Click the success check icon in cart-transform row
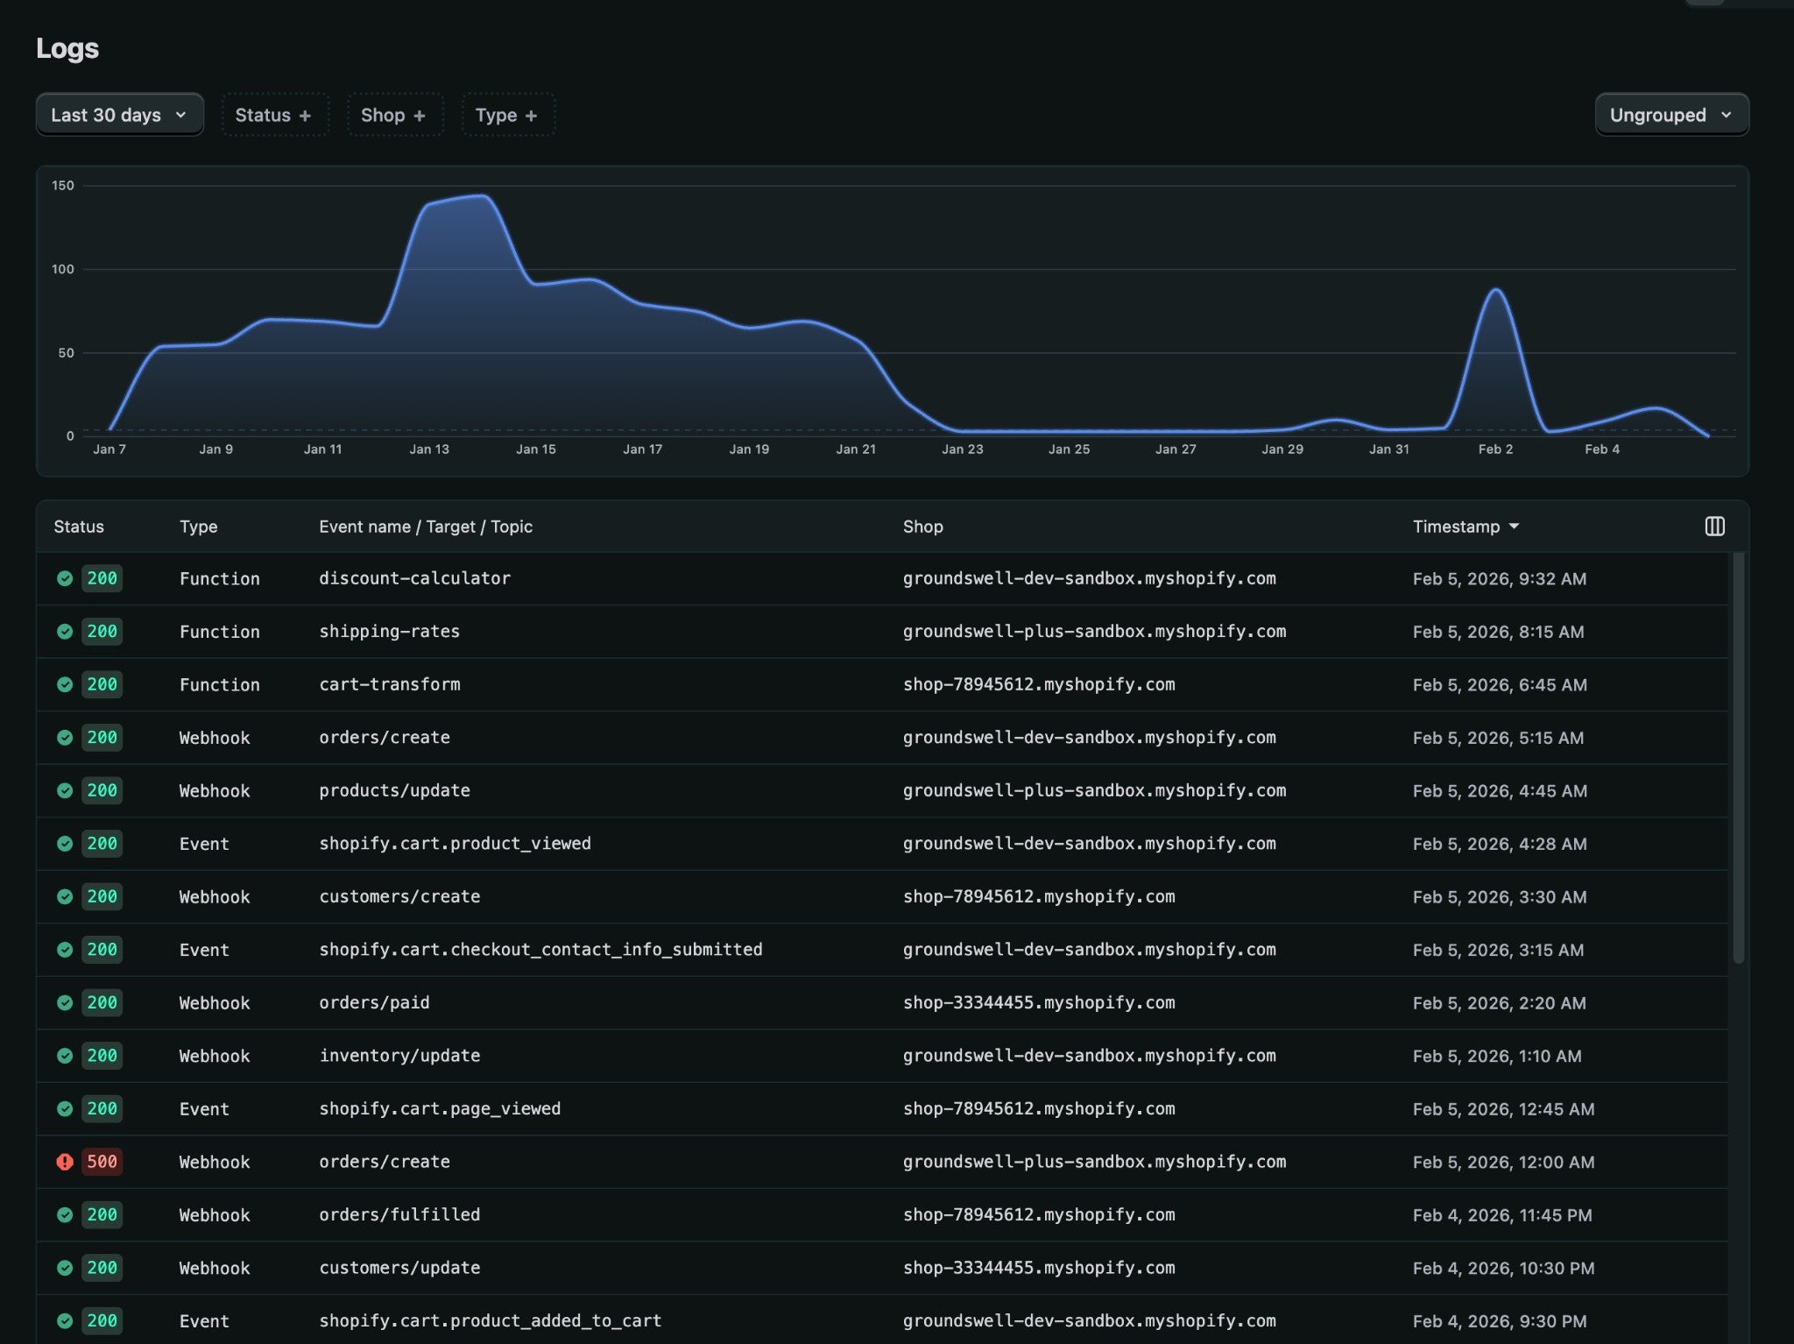 [65, 684]
